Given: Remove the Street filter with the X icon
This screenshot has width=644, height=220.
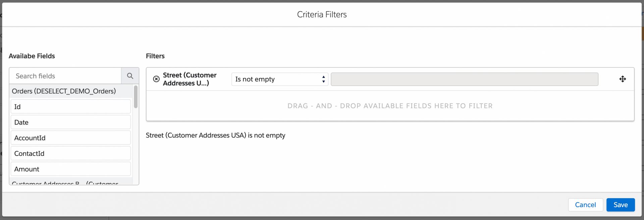Looking at the screenshot, I should tap(156, 79).
